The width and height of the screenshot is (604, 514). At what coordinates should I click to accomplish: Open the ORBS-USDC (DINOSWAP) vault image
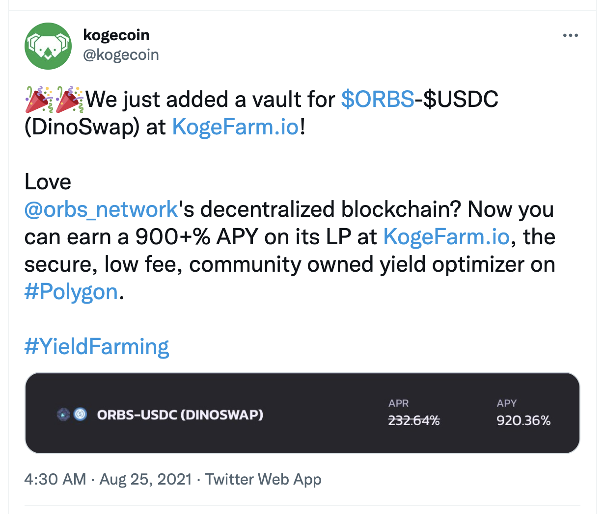click(x=302, y=413)
